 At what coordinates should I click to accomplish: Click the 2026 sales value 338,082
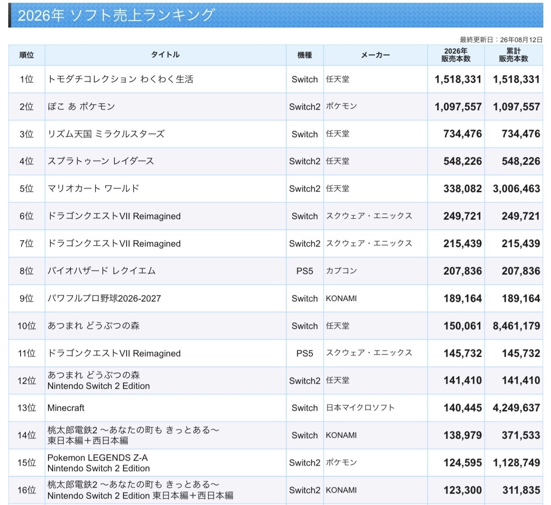462,188
